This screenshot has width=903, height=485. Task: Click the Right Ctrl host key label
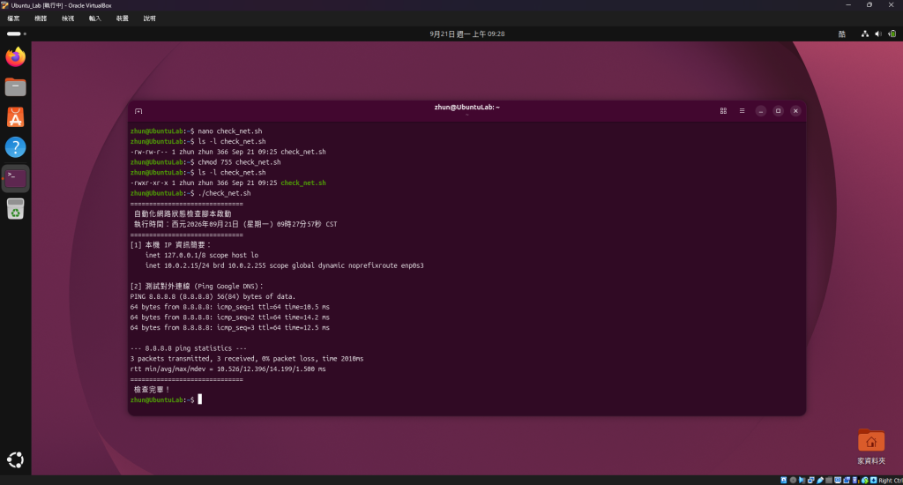[x=891, y=480]
